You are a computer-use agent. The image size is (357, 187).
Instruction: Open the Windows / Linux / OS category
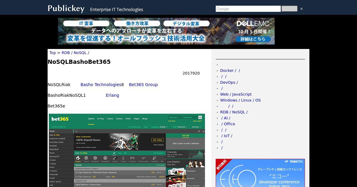240,100
